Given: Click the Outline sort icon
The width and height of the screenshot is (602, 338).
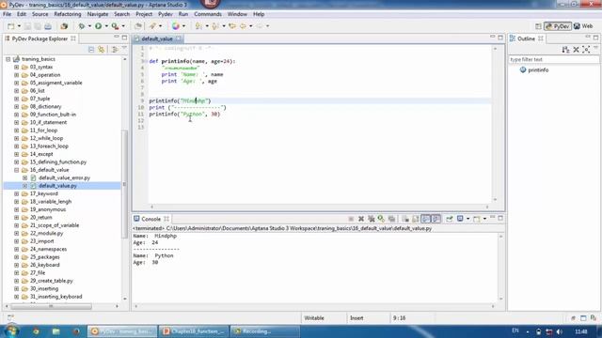Looking at the screenshot, I should [565, 50].
